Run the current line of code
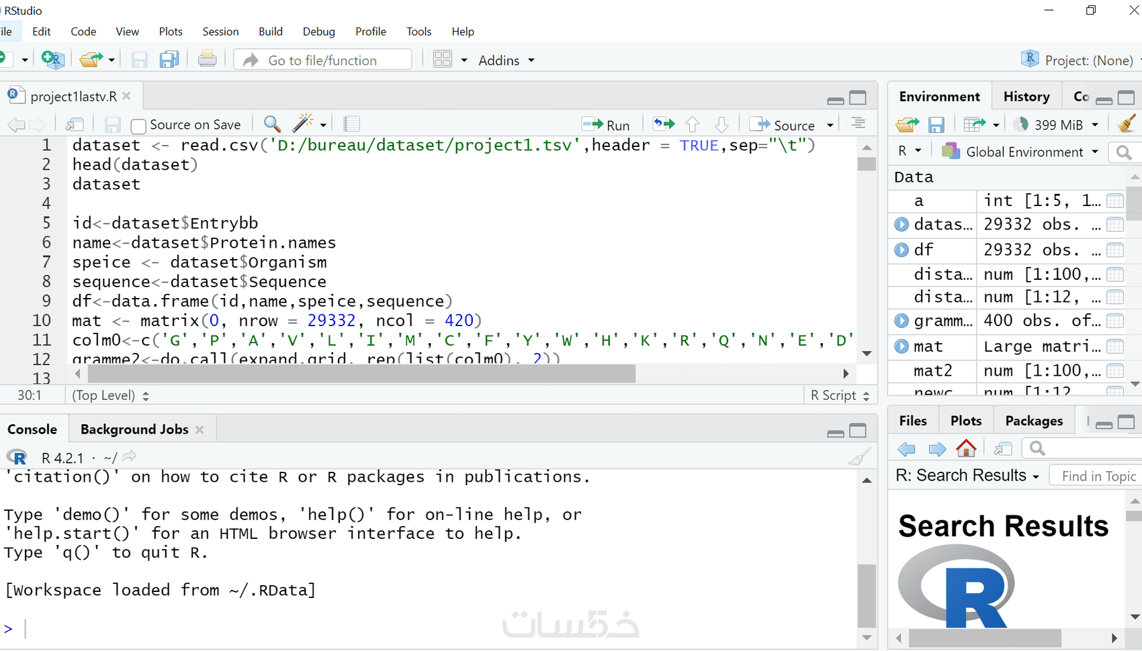The width and height of the screenshot is (1142, 651). coord(605,124)
